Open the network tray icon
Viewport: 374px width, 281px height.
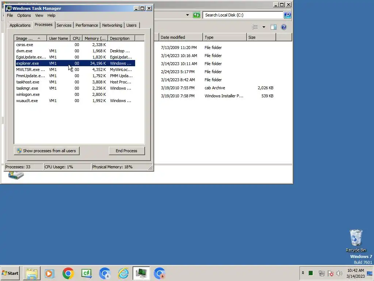(321, 273)
